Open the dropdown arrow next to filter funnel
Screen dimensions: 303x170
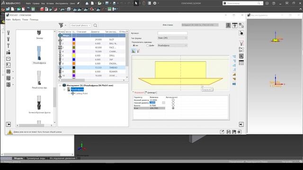point(65,25)
